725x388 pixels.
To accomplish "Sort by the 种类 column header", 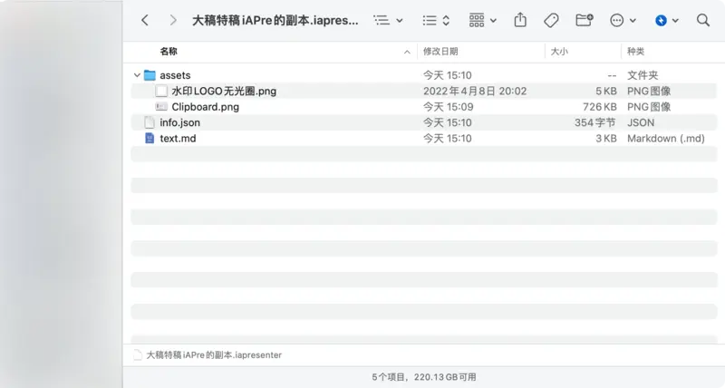I will point(636,52).
